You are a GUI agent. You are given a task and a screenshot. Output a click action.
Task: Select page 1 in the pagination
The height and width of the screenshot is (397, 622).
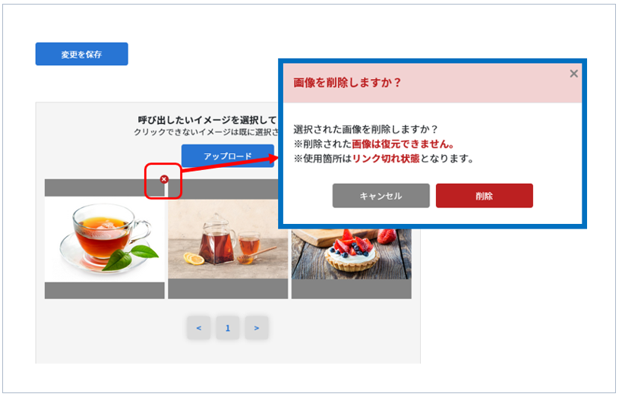[x=228, y=328]
